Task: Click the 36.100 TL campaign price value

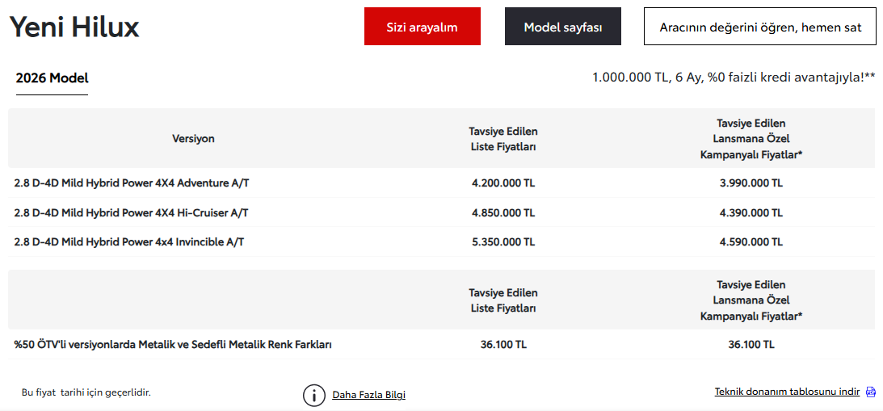Action: point(751,345)
